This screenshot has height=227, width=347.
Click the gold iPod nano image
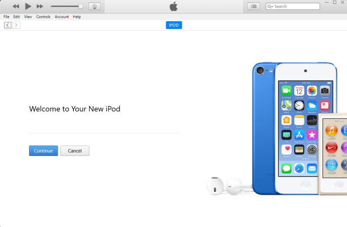coord(333,154)
